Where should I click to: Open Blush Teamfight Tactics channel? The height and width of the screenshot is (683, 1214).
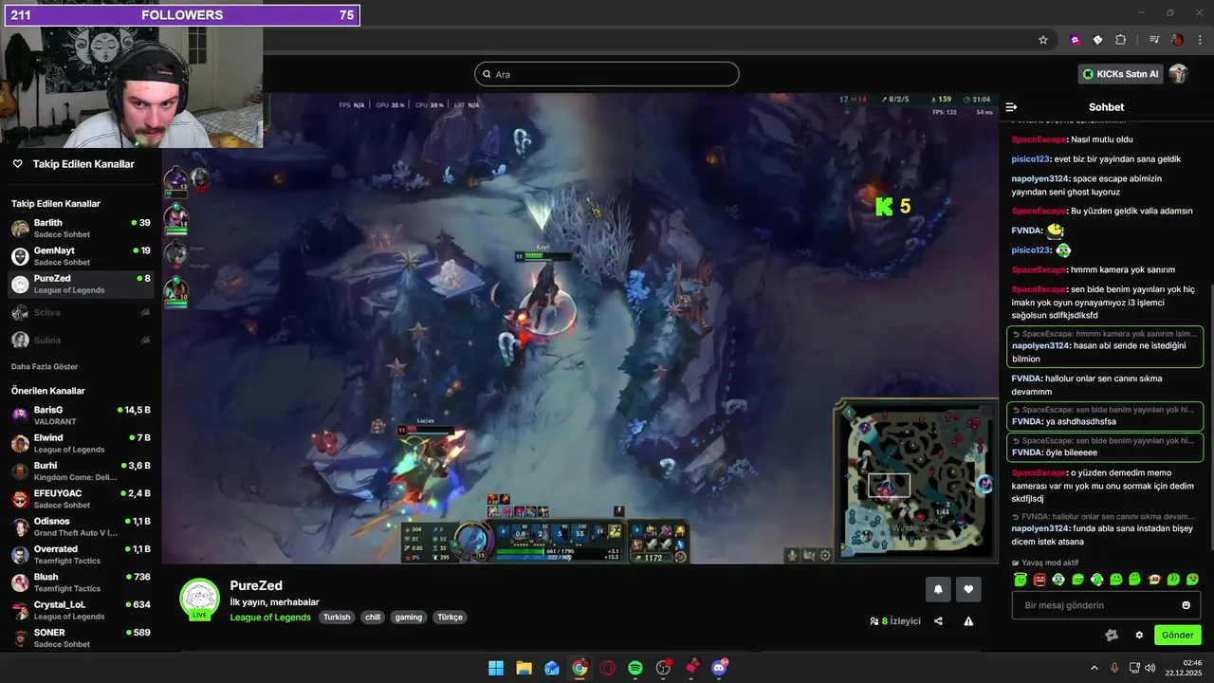click(81, 582)
